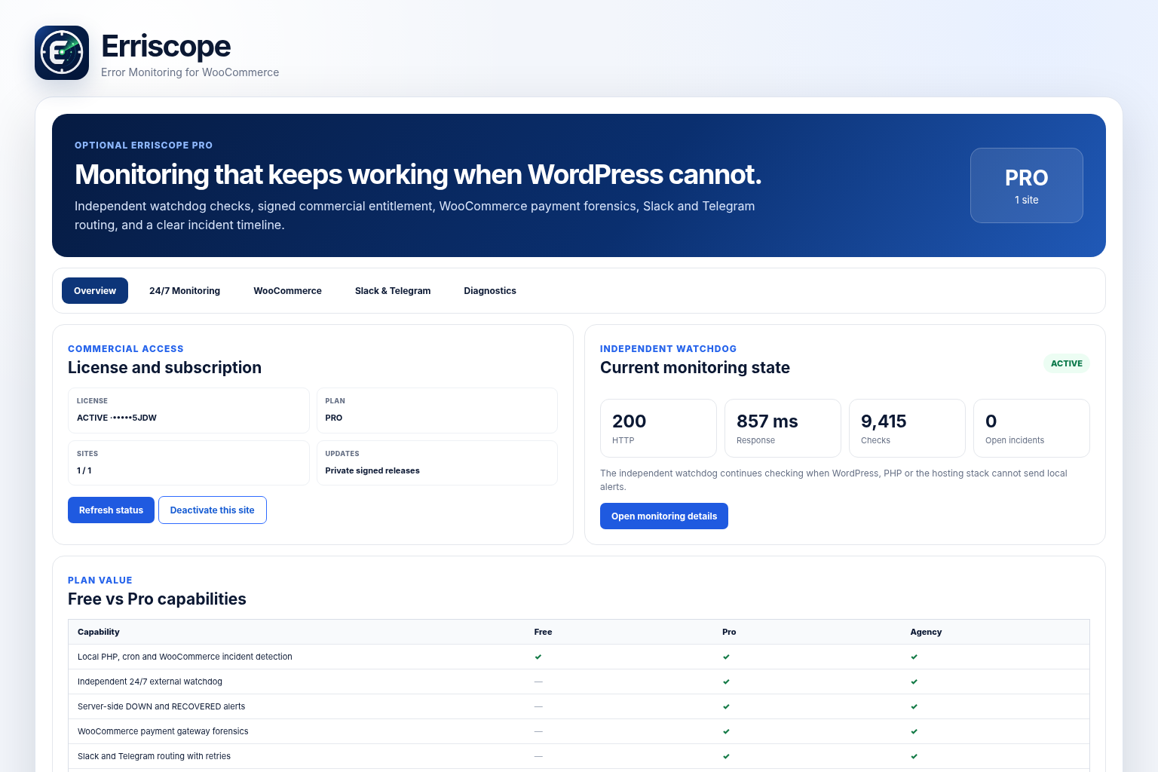Click Pro checkmark for Slack and Telegram routing
1158x772 pixels.
[726, 756]
